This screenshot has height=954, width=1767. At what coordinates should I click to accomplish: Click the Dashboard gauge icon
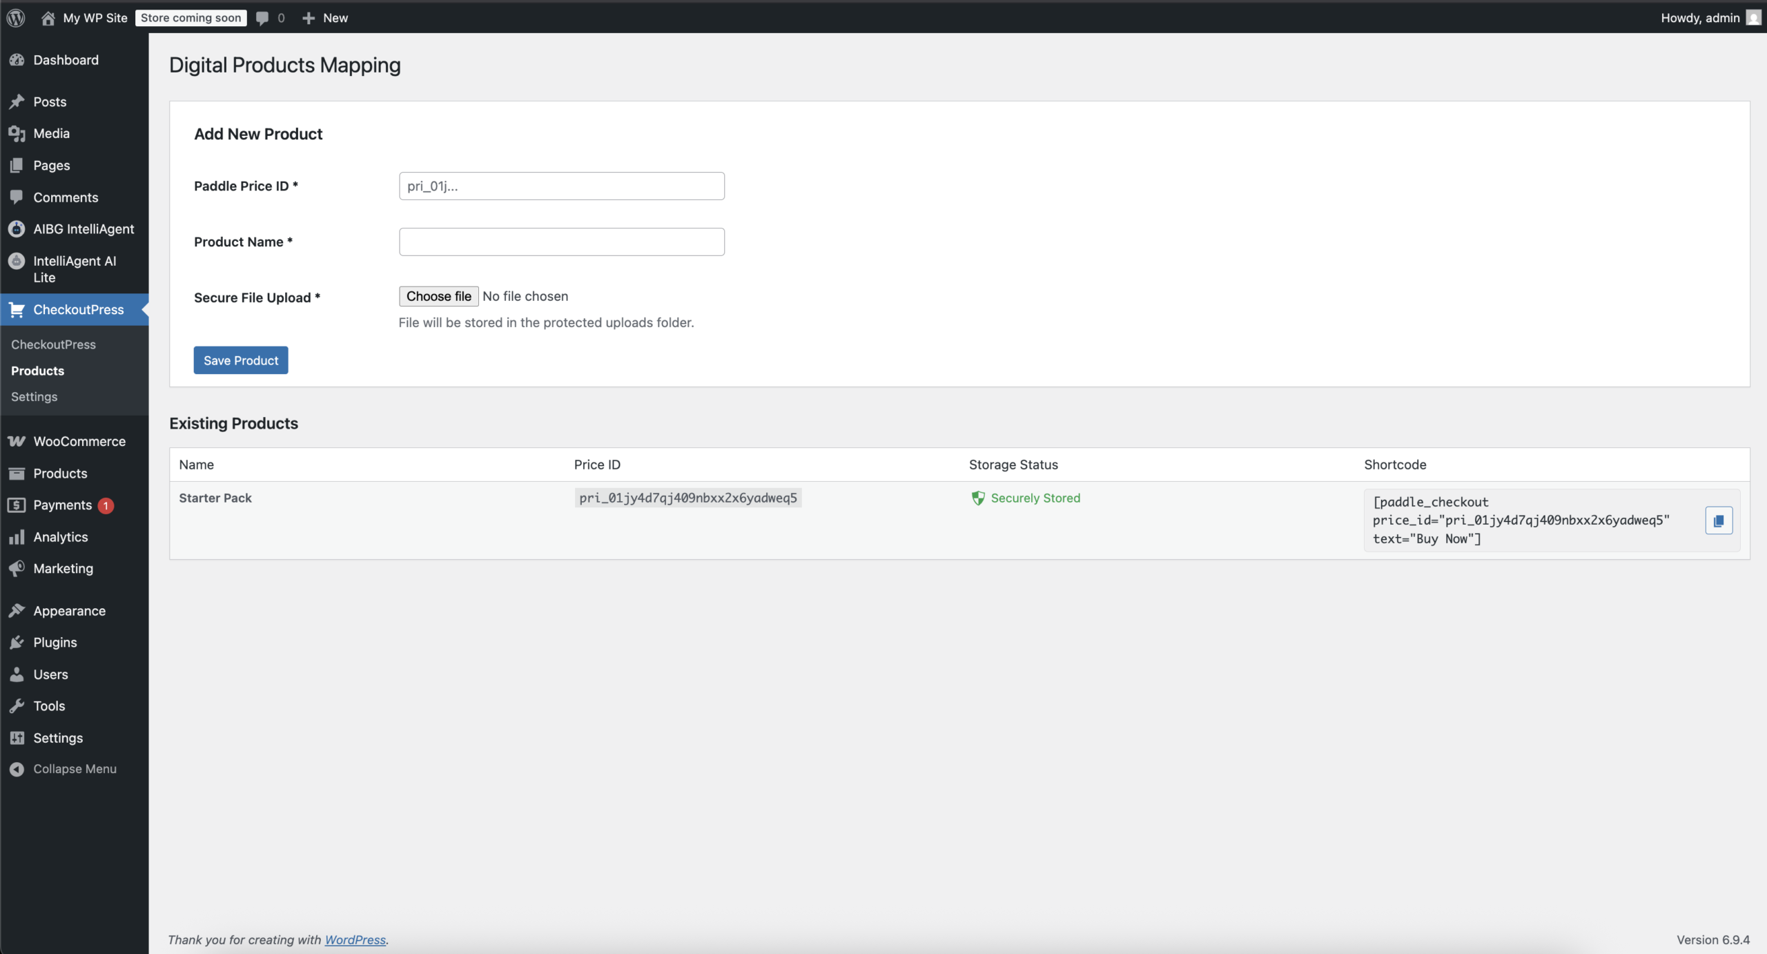pos(17,60)
